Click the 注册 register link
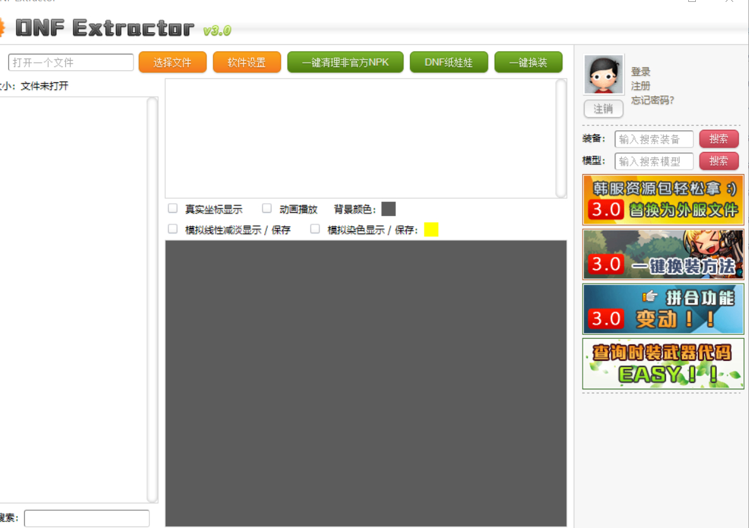Image resolution: width=749 pixels, height=528 pixels. click(x=641, y=86)
